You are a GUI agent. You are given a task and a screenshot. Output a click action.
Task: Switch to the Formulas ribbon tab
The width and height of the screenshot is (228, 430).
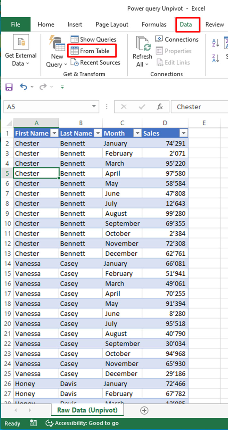coord(154,24)
